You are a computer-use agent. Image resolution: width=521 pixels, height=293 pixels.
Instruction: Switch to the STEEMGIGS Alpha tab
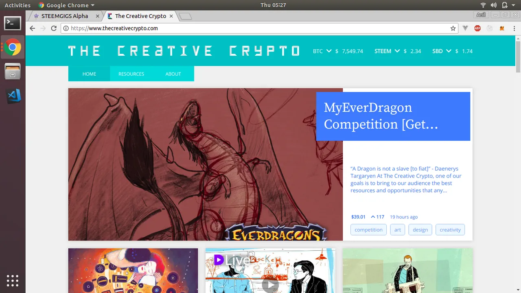pyautogui.click(x=64, y=16)
